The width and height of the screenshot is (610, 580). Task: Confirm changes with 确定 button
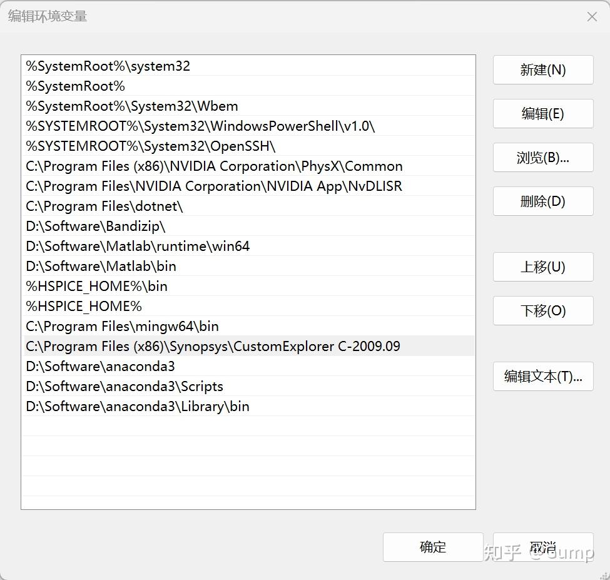point(433,547)
